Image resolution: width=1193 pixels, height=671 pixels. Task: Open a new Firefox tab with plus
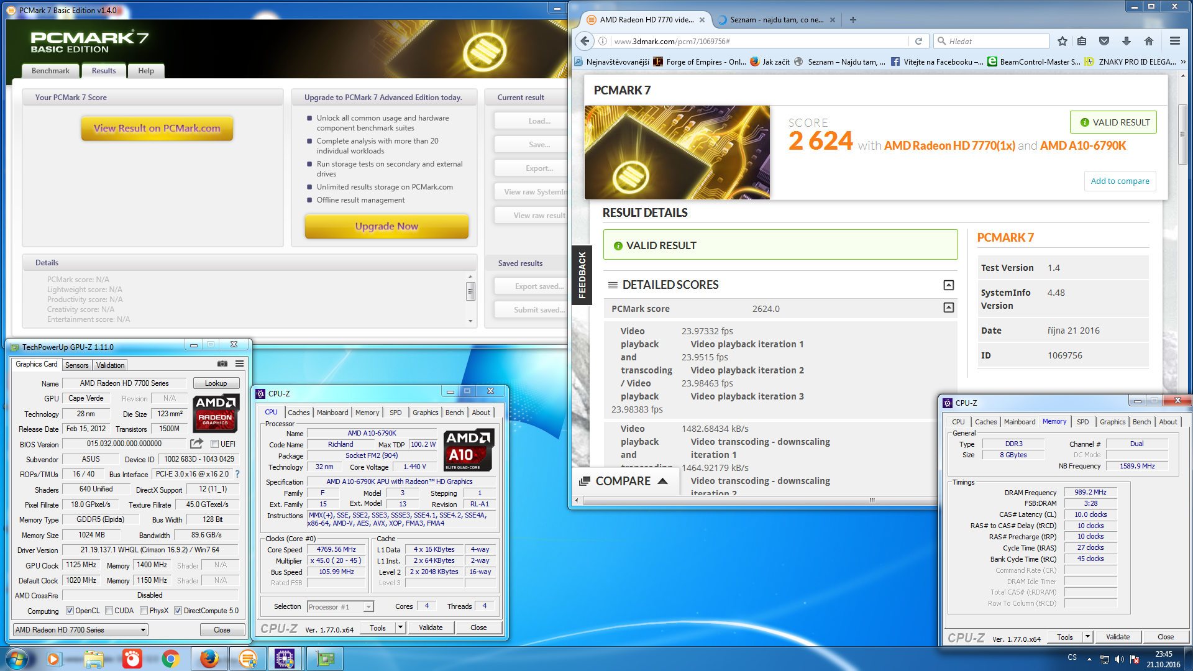tap(853, 20)
